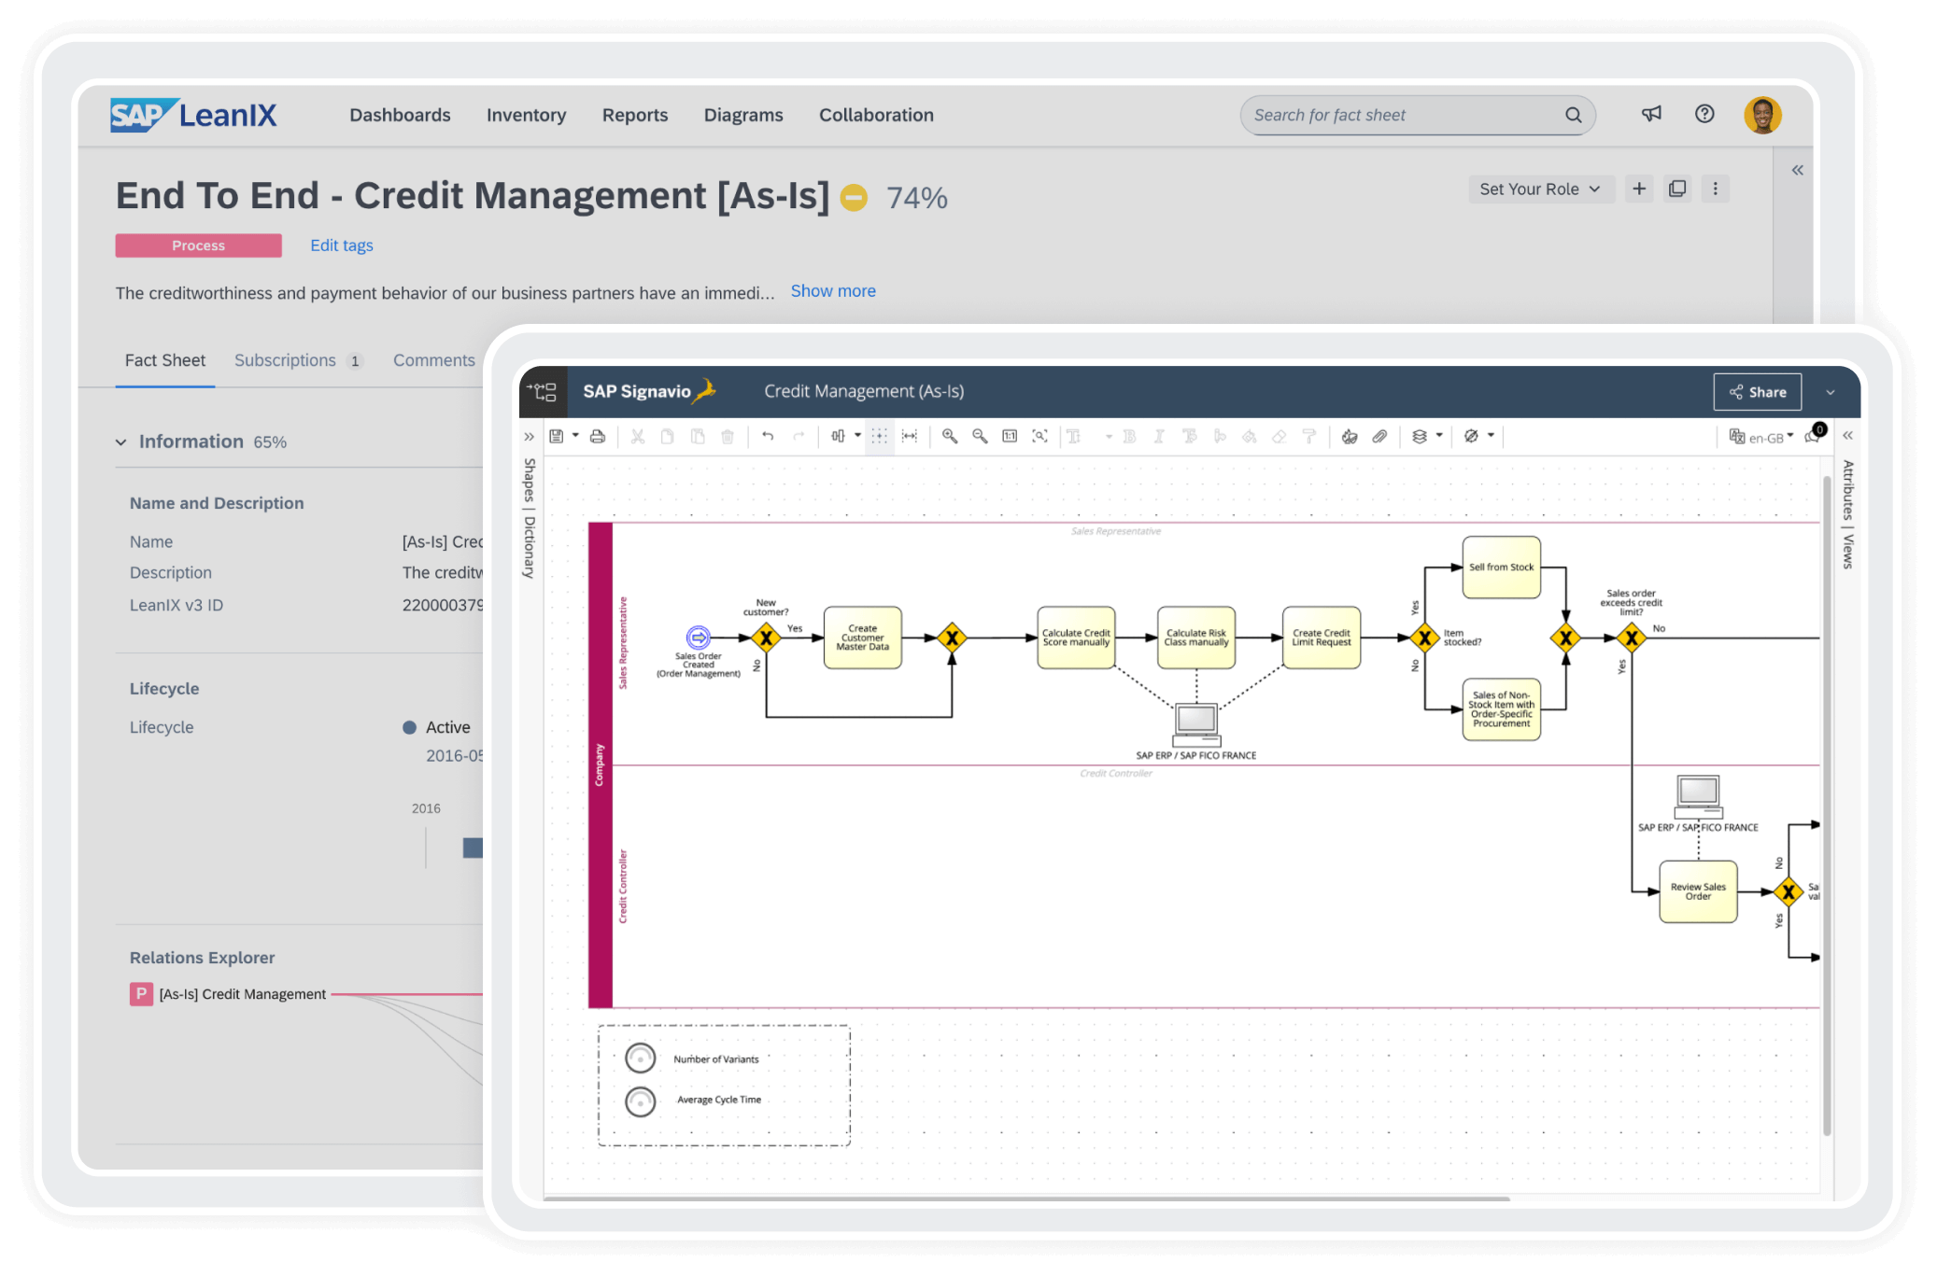
Task: Expand the en-GB language dropdown
Action: coord(1768,436)
